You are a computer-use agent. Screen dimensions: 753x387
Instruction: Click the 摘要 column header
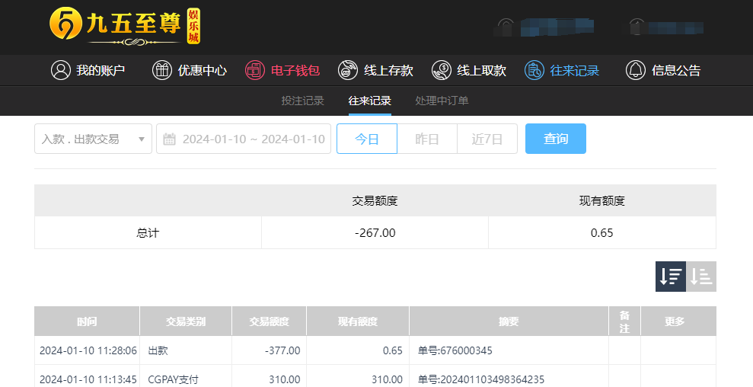point(509,321)
